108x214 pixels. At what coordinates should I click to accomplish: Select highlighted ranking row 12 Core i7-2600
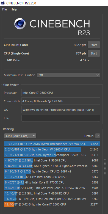(x=52, y=204)
